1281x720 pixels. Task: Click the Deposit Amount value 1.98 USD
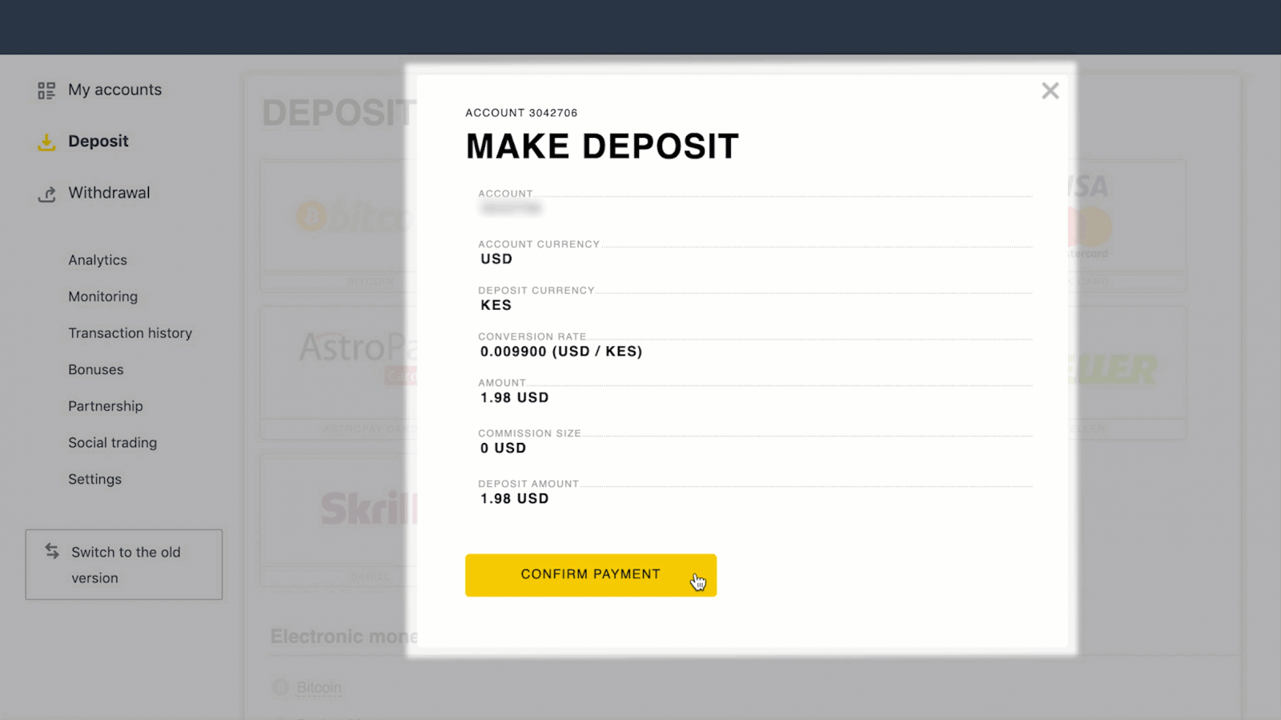click(x=514, y=499)
